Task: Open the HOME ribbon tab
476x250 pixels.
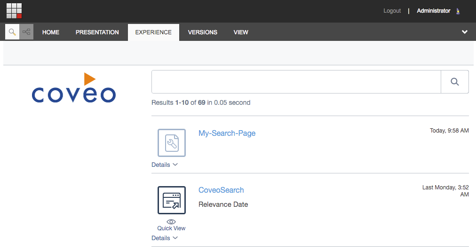Action: (51, 32)
